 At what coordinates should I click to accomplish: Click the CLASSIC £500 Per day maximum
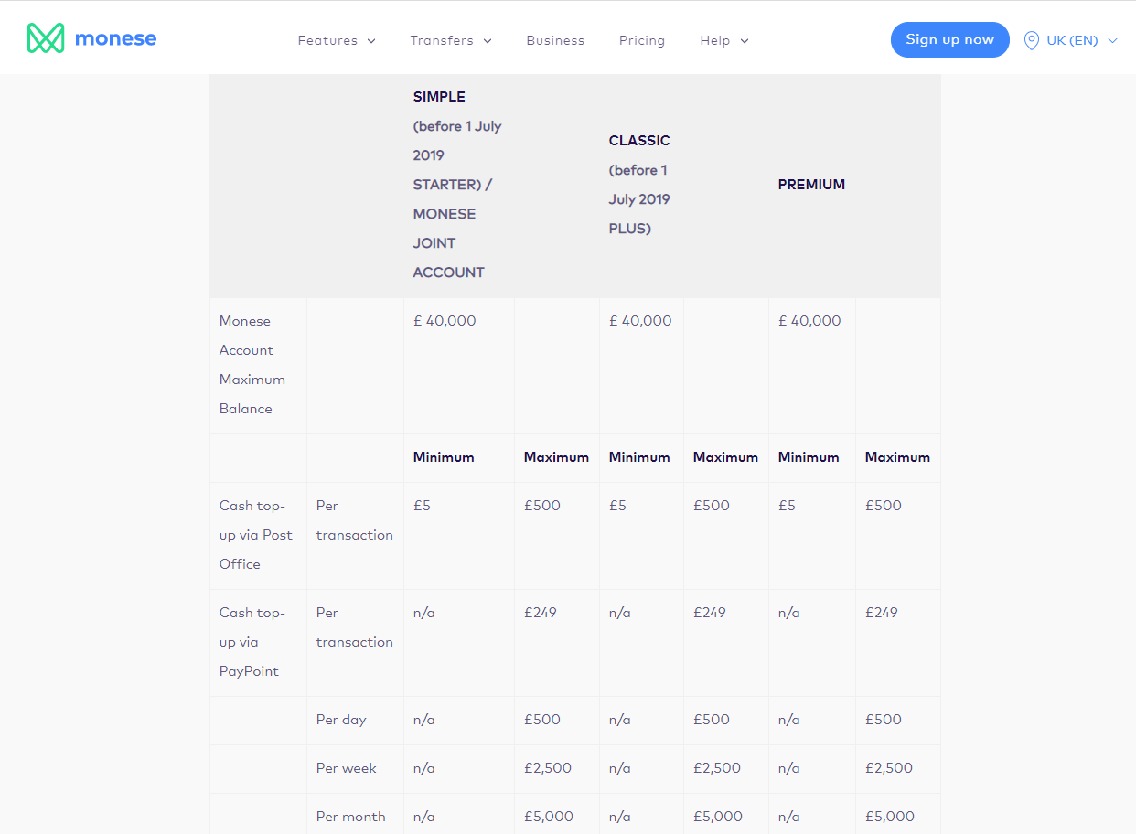(712, 720)
